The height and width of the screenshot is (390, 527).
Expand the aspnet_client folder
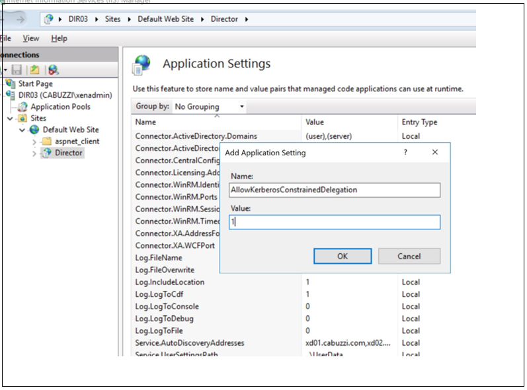pyautogui.click(x=34, y=141)
